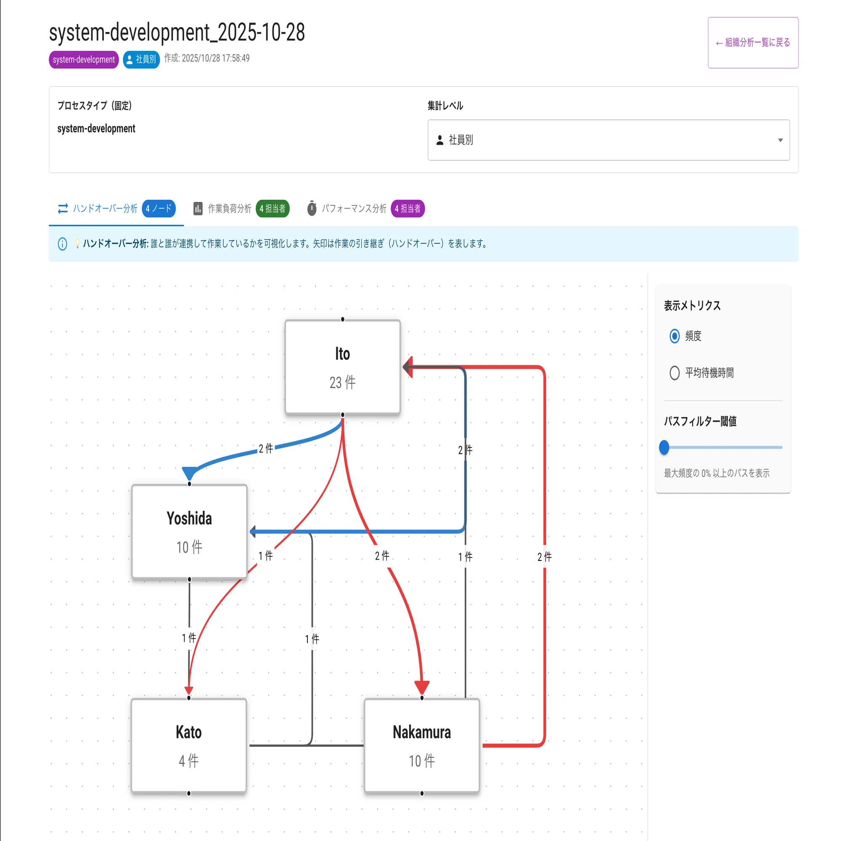
Task: Switch to パフォーマンス分析 tab
Action: pos(366,209)
